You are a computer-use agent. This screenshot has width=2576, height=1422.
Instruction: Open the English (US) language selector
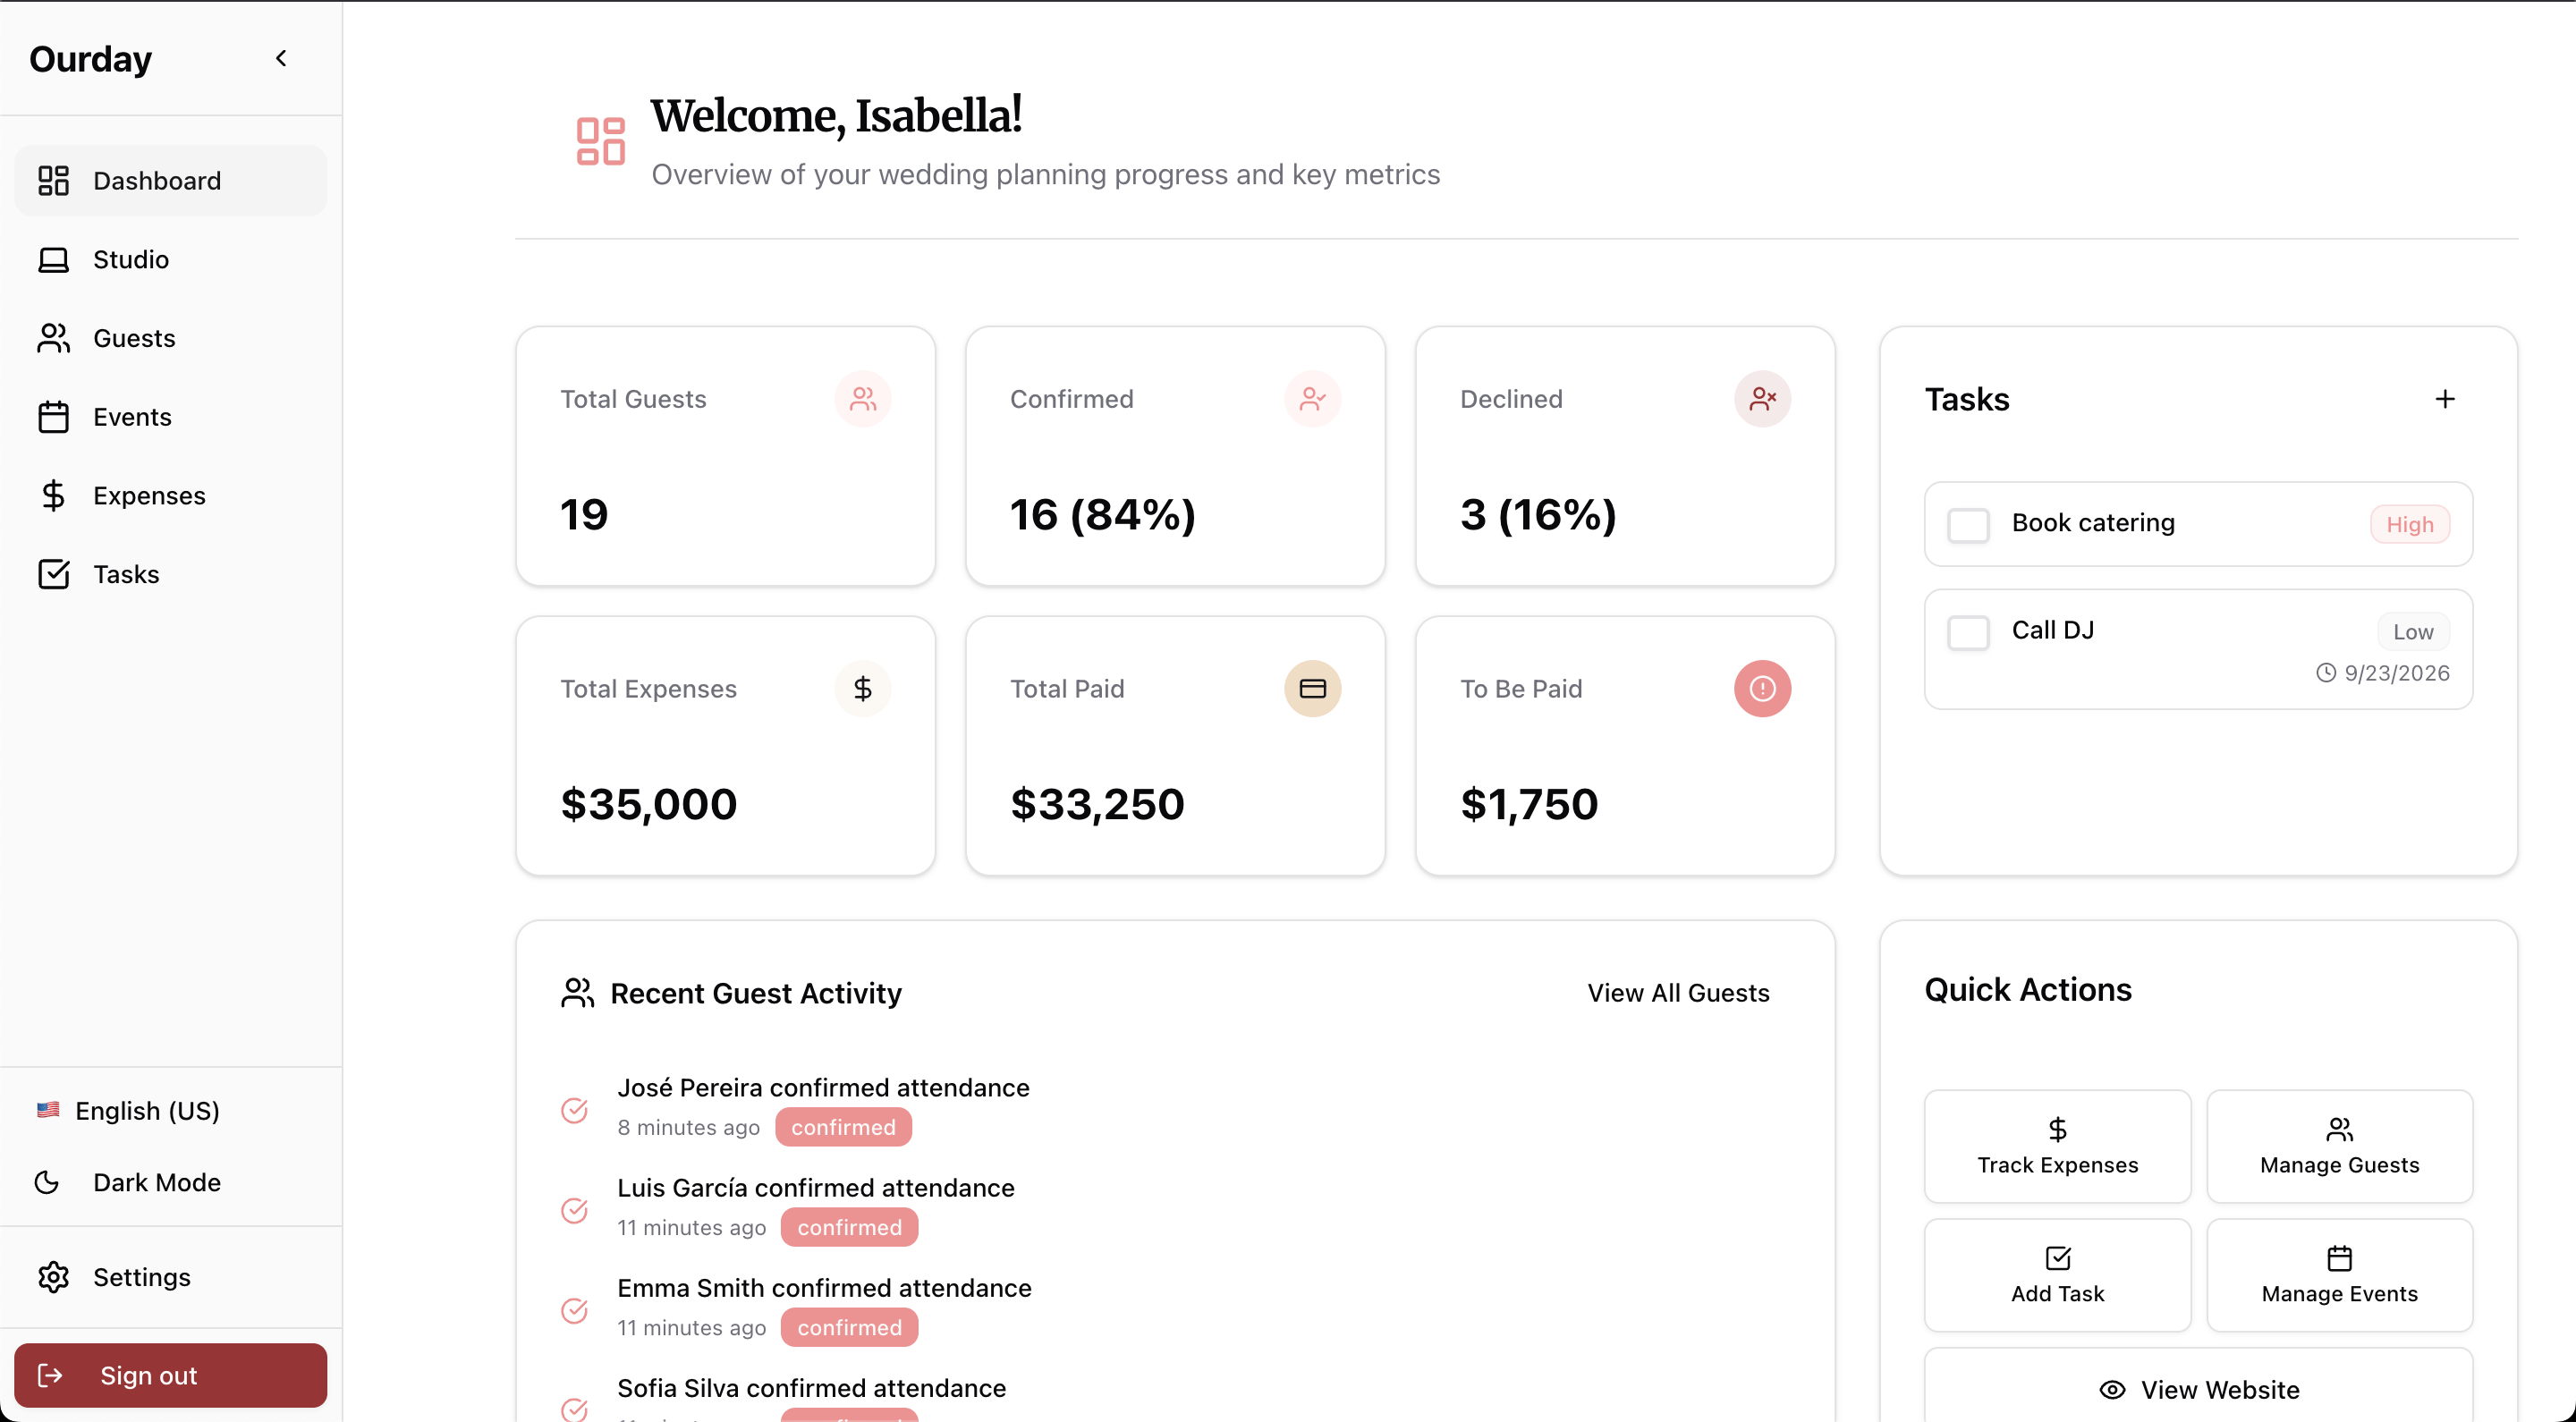(147, 1110)
